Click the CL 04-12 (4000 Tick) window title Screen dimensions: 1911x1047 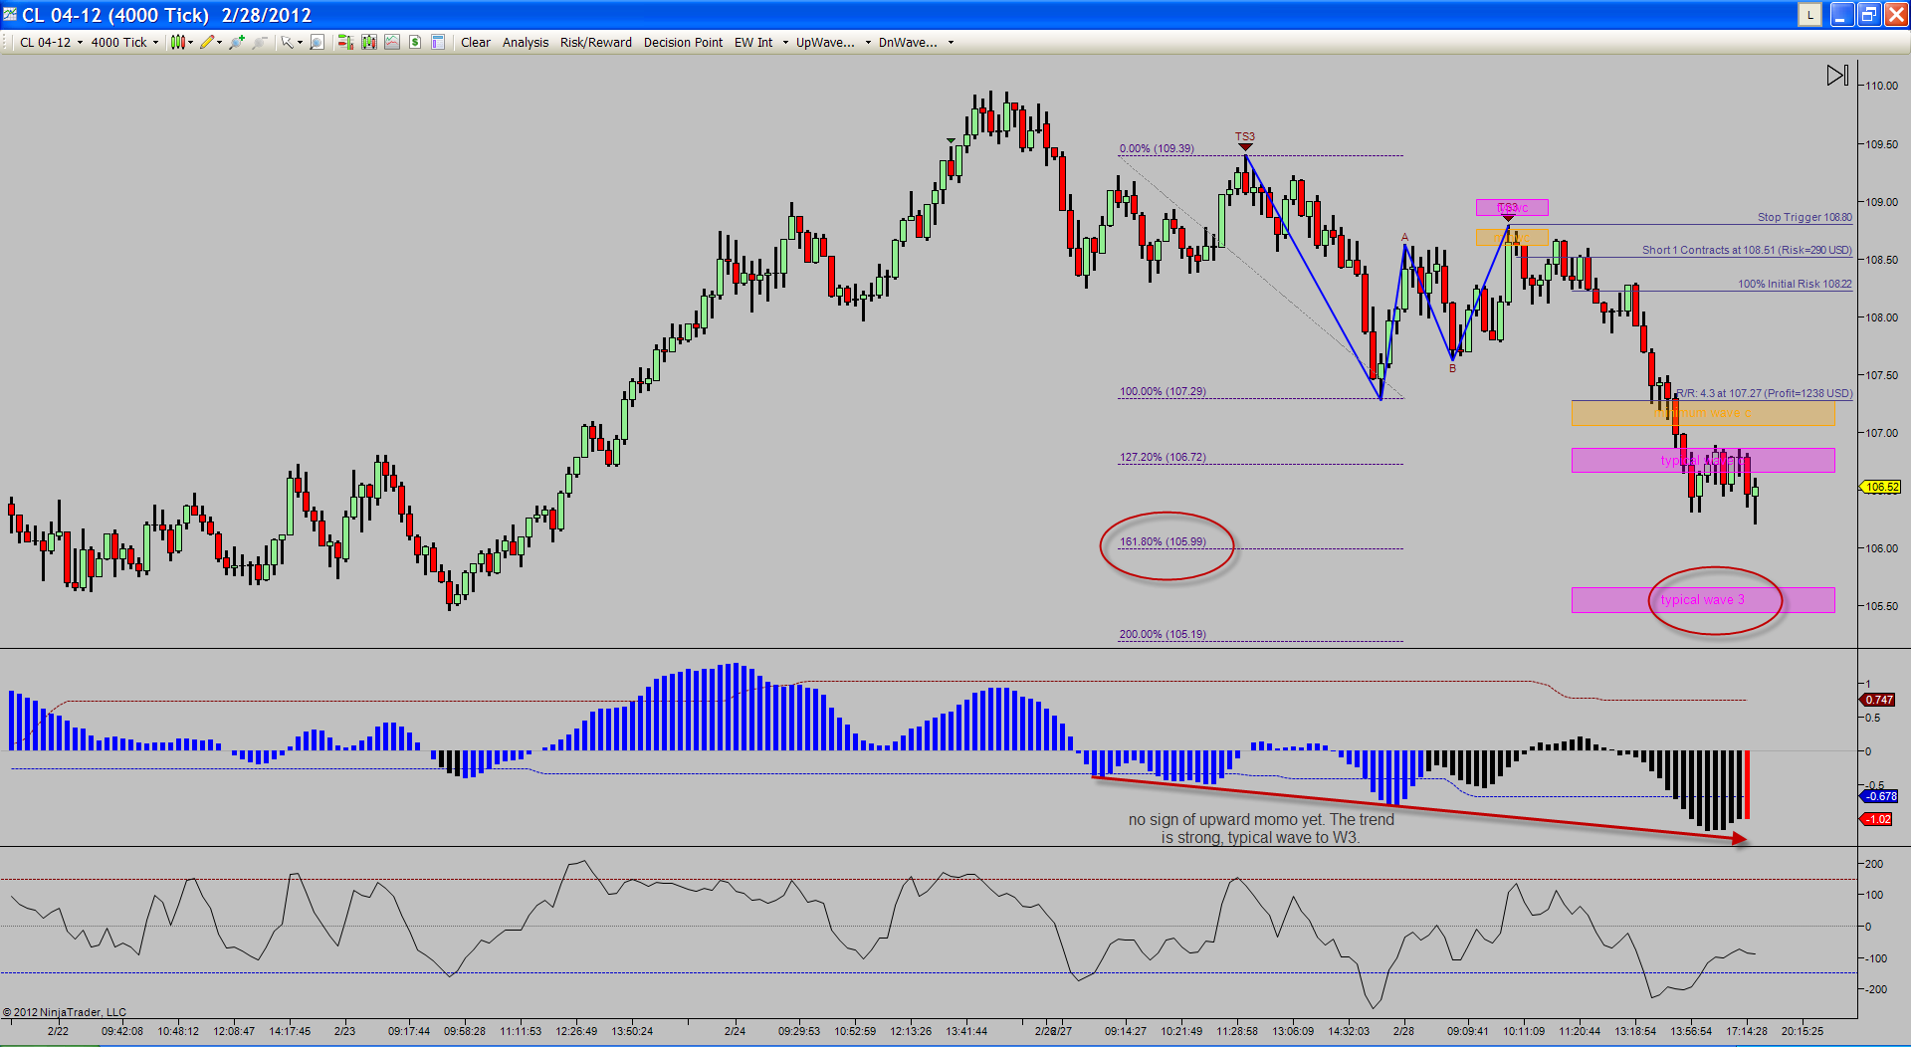[x=166, y=15]
